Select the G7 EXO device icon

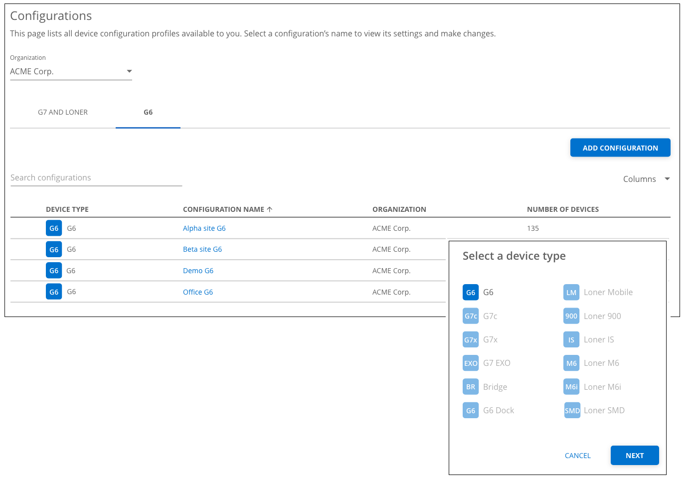click(471, 363)
